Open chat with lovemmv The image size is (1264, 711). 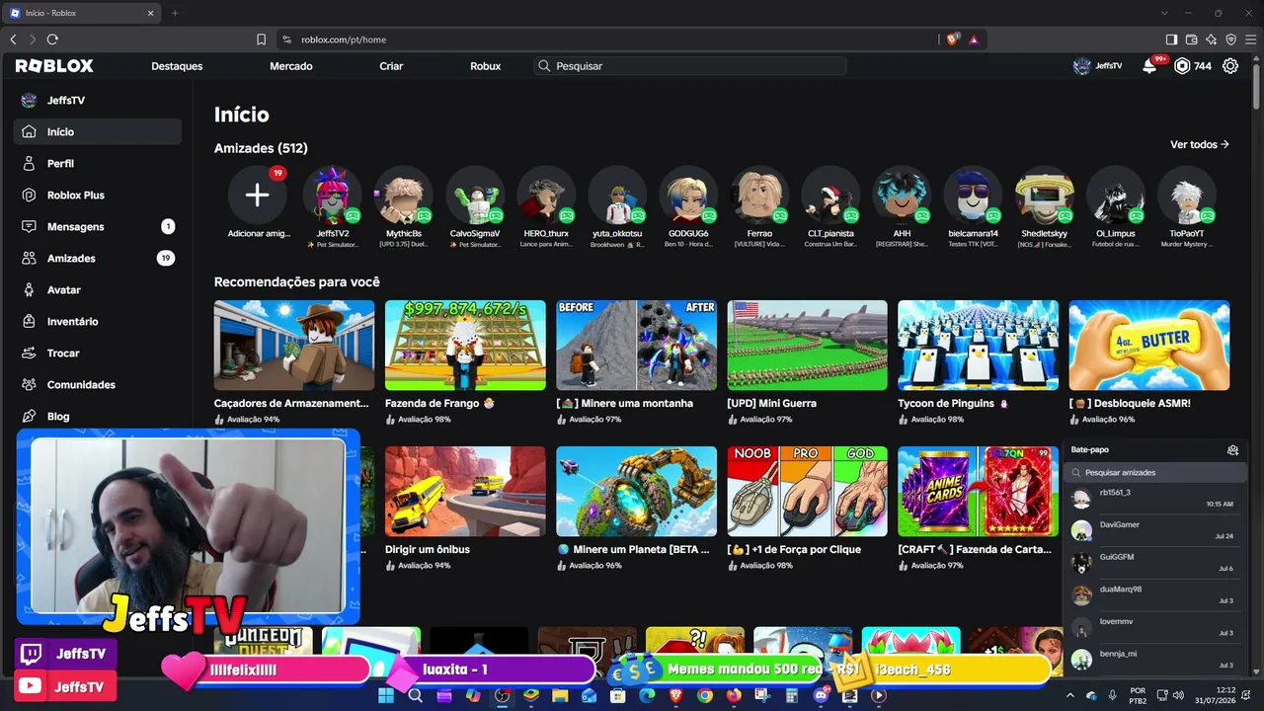tap(1153, 627)
